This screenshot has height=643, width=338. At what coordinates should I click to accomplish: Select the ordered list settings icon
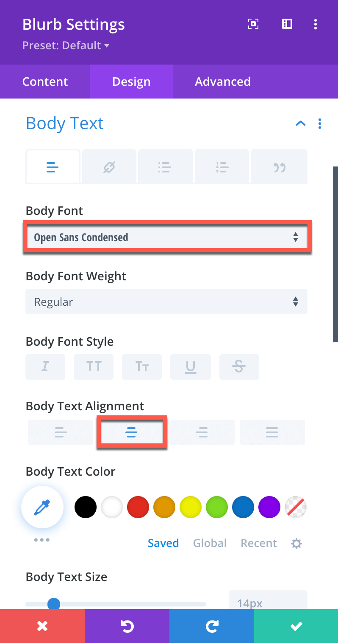222,166
